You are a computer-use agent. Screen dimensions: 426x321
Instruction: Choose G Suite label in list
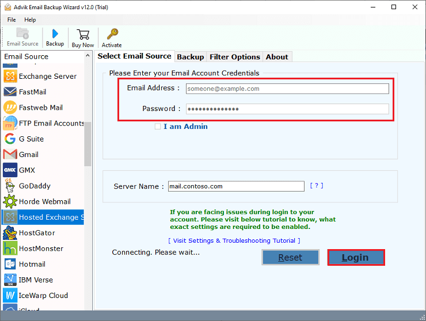[31, 139]
